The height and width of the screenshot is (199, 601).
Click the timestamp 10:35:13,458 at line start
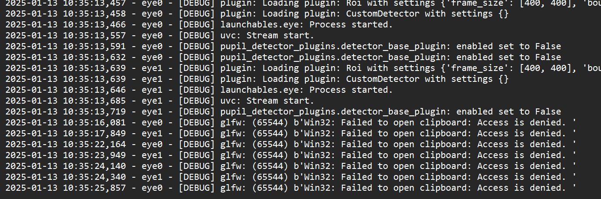[x=66, y=13]
